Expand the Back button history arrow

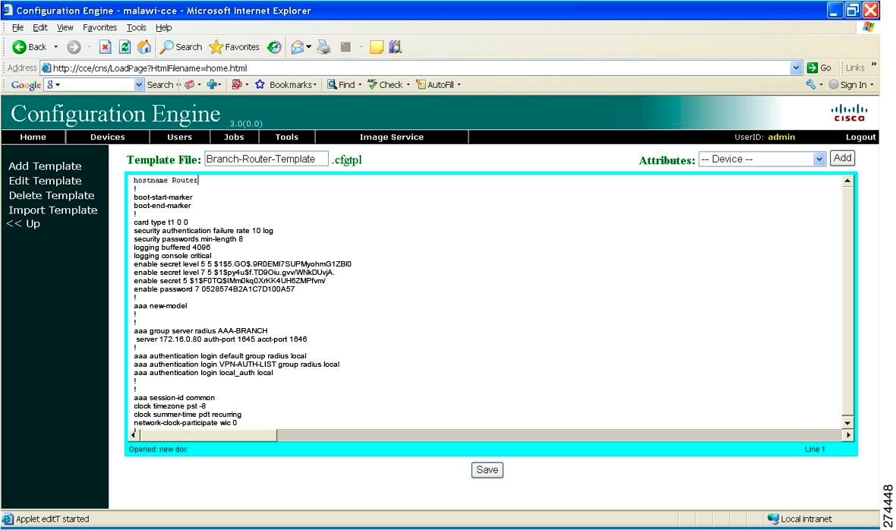(56, 47)
